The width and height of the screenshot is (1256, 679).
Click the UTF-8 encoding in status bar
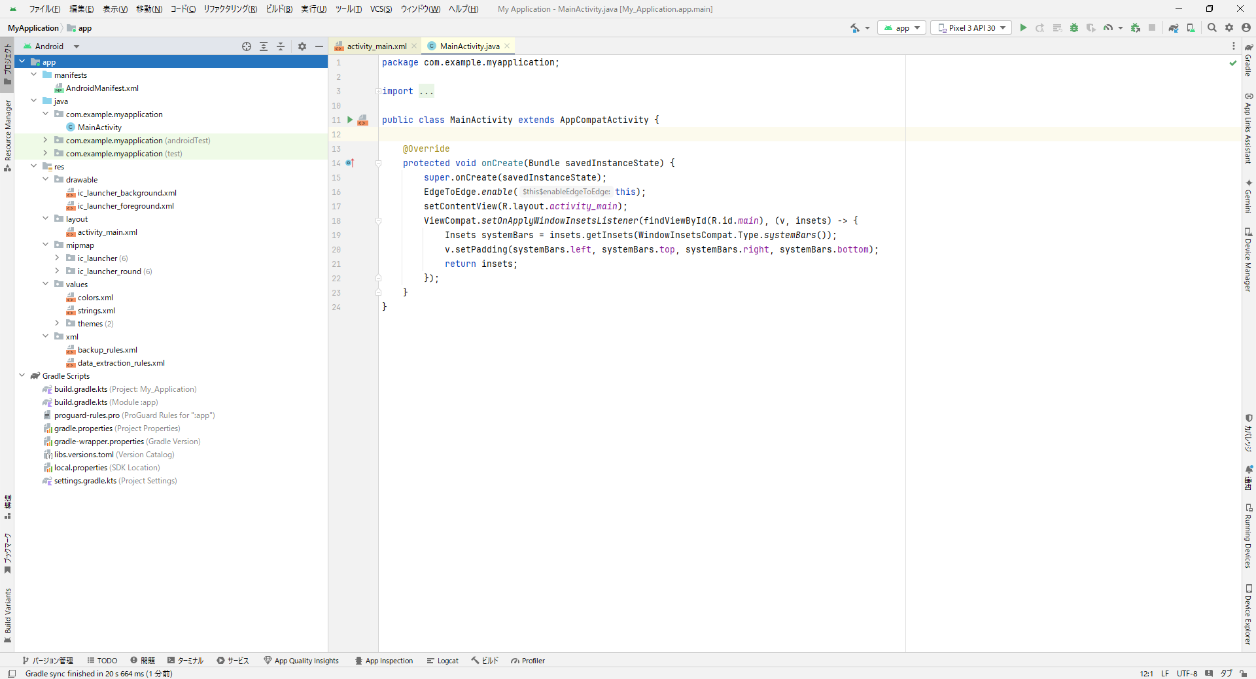[1187, 674]
